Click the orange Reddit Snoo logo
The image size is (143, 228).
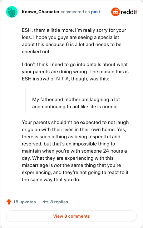tap(115, 12)
